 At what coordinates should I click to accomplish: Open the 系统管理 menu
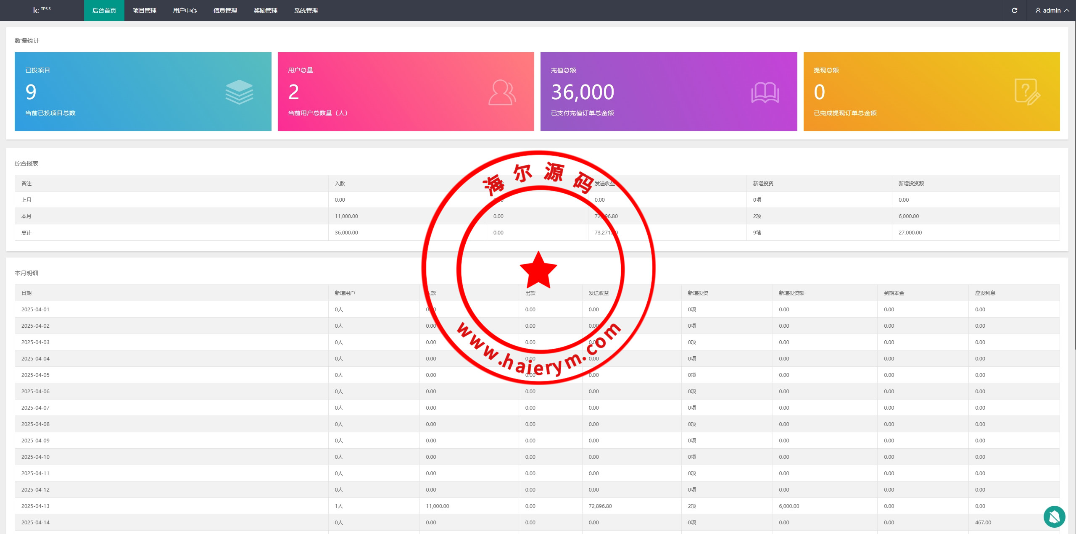[306, 11]
